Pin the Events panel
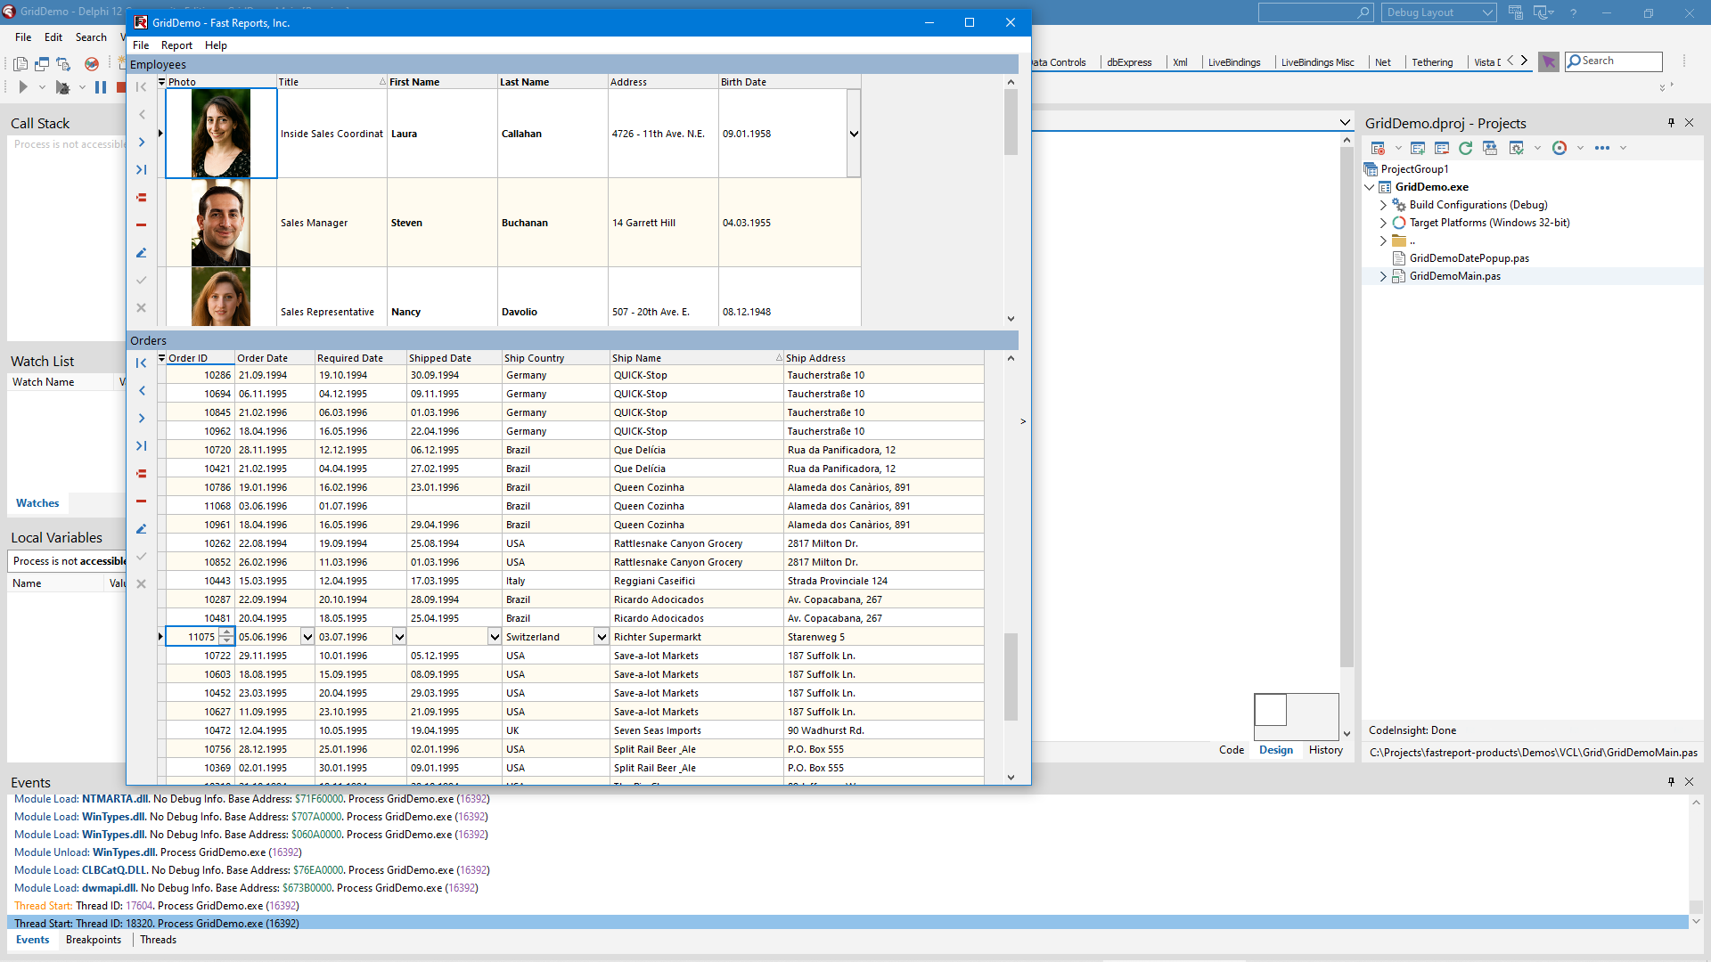1711x962 pixels. pos(1671,781)
